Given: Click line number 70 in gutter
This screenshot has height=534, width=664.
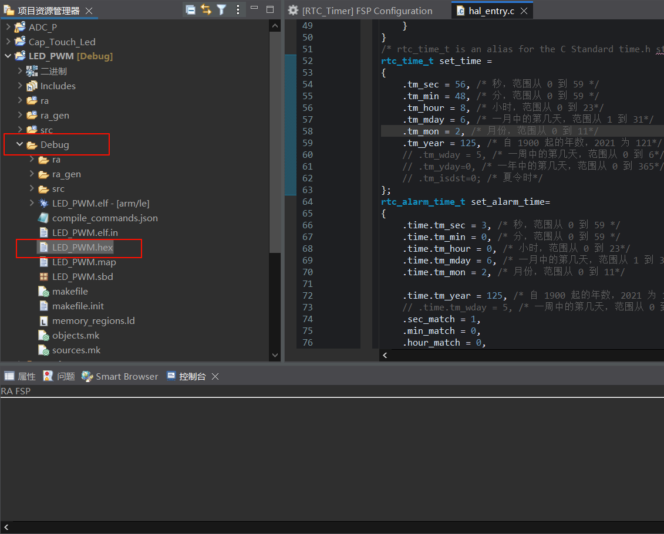Looking at the screenshot, I should [x=308, y=272].
